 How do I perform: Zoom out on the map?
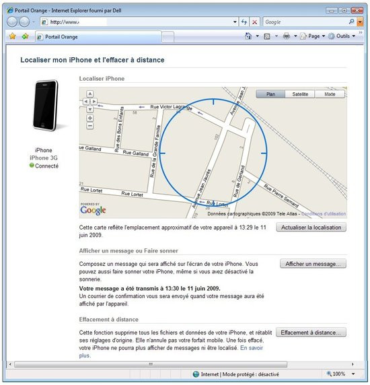(90, 126)
